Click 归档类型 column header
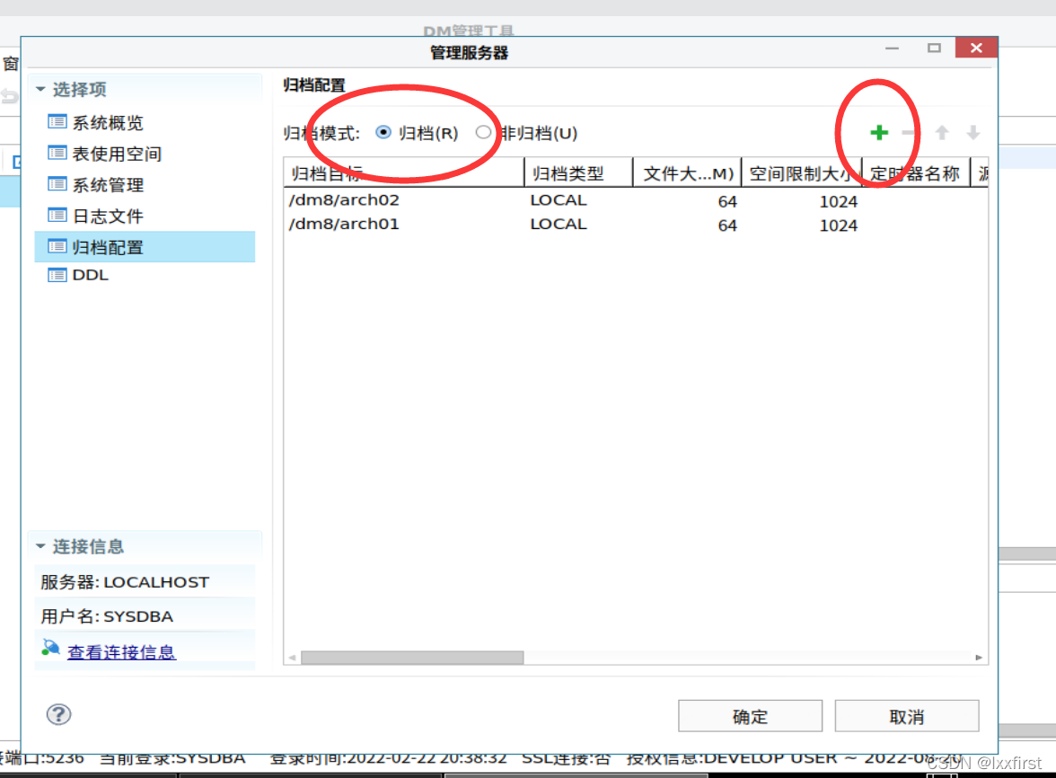The image size is (1056, 778). [x=578, y=173]
